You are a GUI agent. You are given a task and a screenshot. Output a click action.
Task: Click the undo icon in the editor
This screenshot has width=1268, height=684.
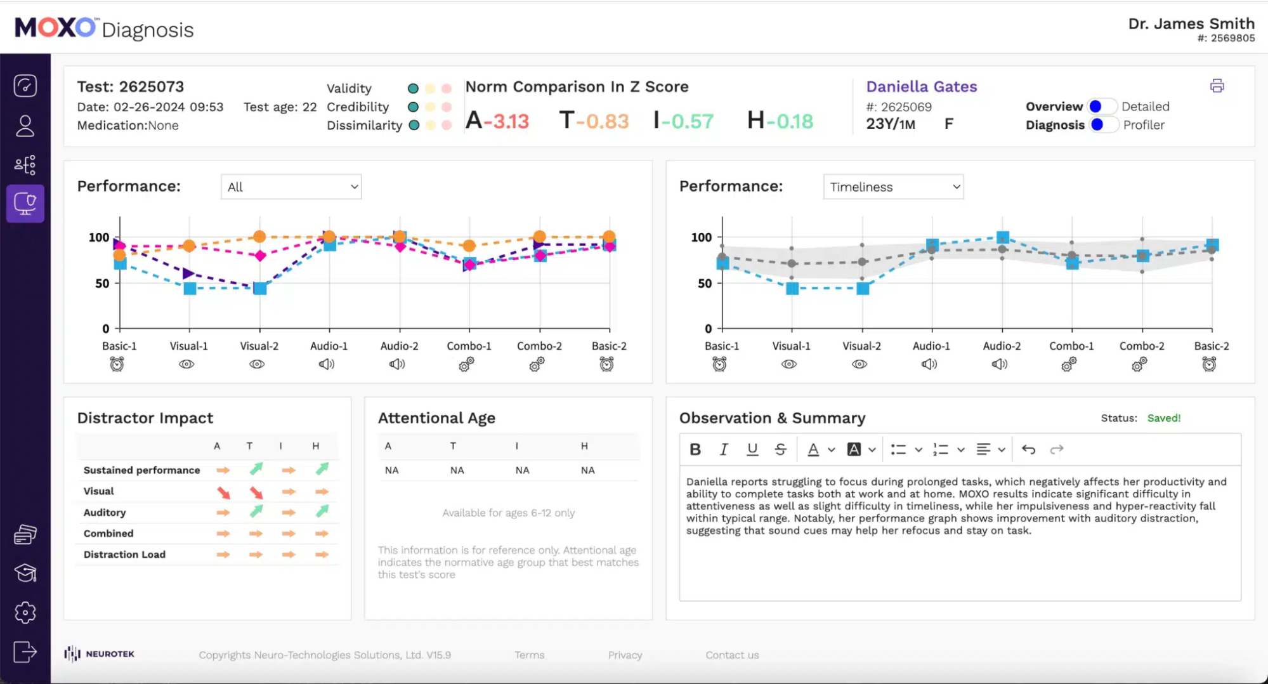click(x=1029, y=449)
